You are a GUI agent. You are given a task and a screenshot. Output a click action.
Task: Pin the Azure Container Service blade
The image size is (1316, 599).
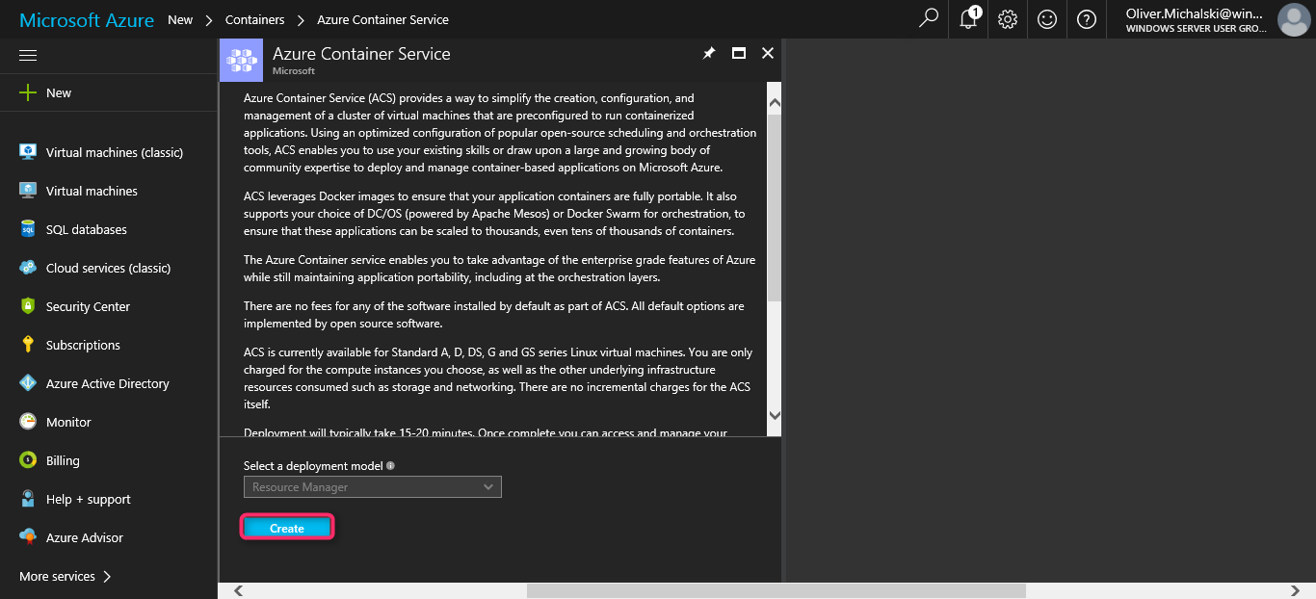709,54
